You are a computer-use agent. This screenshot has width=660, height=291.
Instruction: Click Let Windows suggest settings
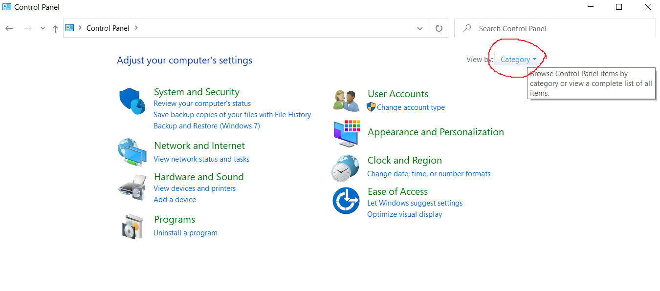415,203
